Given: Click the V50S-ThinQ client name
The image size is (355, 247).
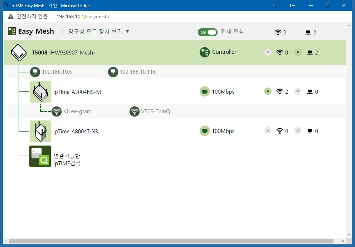Looking at the screenshot, I should tap(156, 111).
